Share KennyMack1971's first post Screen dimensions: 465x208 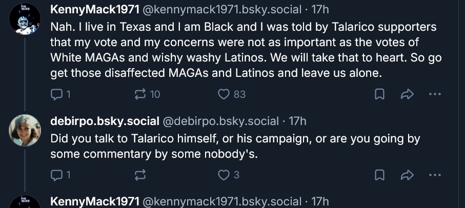(x=407, y=94)
